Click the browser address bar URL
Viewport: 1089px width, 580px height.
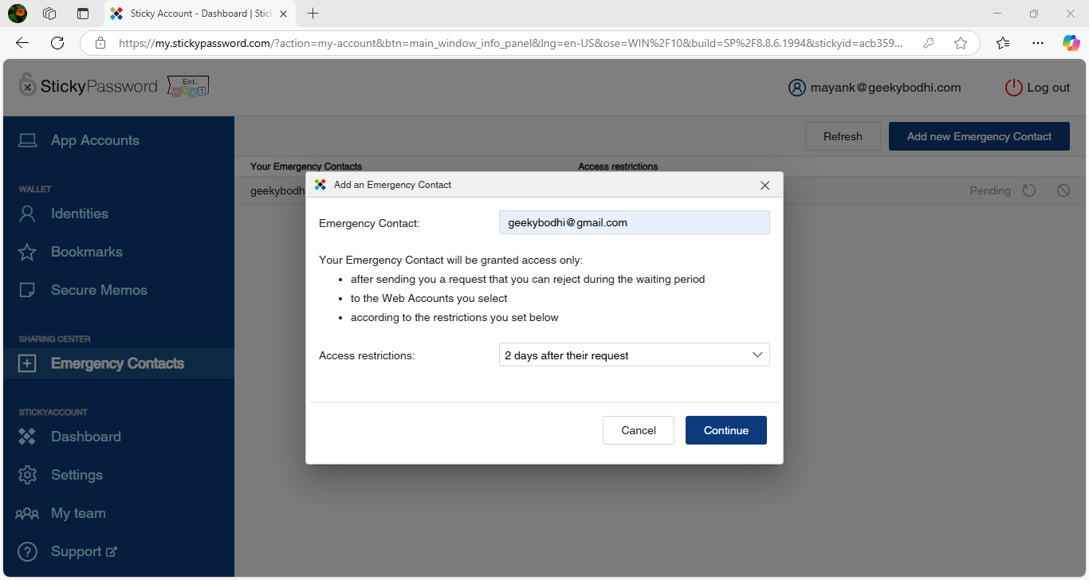point(510,43)
